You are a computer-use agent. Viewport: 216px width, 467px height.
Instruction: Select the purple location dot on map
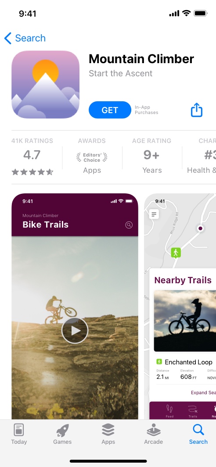coord(201,228)
